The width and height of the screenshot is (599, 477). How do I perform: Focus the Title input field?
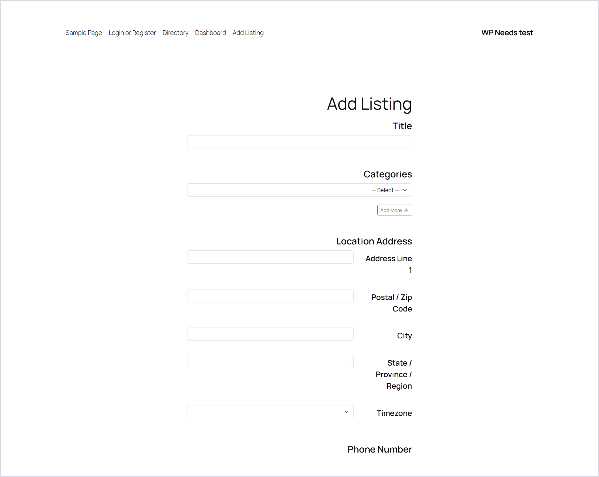pos(299,142)
